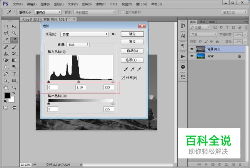Open the Paragraph panel icon
The image size is (250, 168).
(183, 46)
